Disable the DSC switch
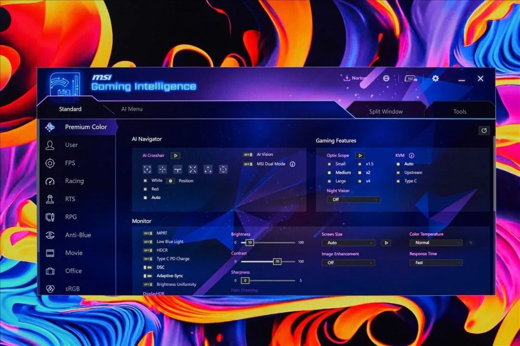 [x=148, y=267]
